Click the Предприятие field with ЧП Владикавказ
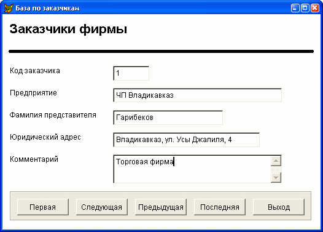This screenshot has height=232, width=323. coord(197,95)
